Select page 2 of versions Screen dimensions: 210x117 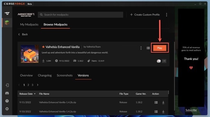pyautogui.click(x=28, y=85)
